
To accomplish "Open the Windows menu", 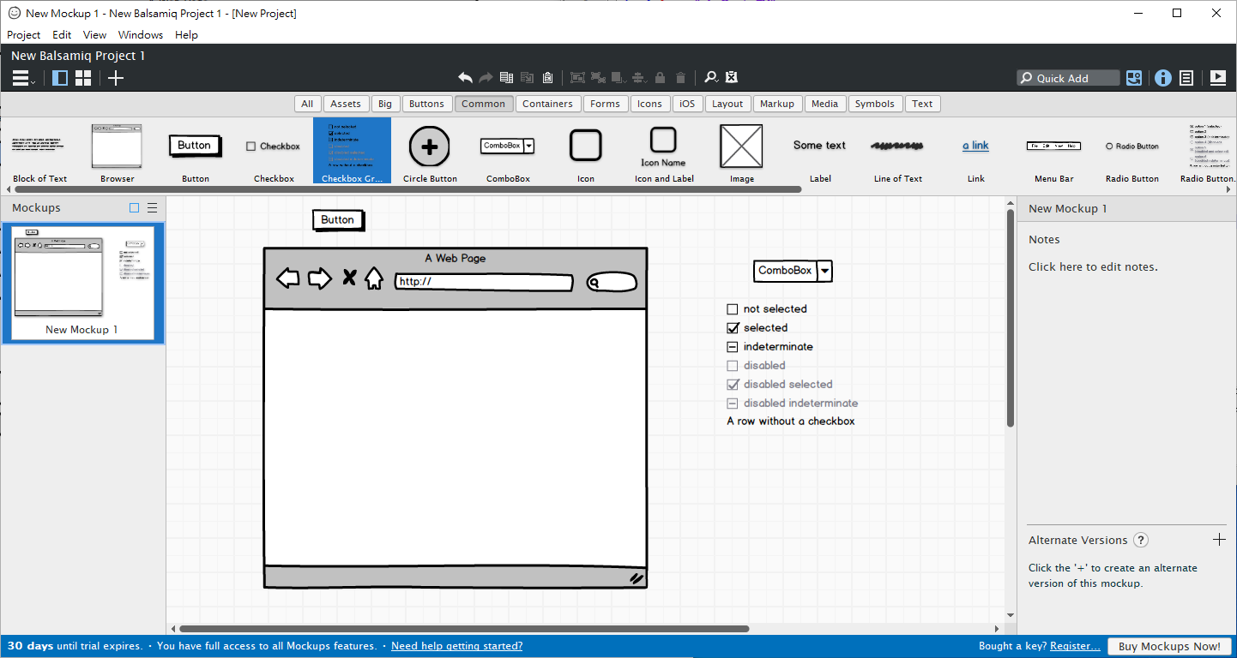I will [x=141, y=35].
